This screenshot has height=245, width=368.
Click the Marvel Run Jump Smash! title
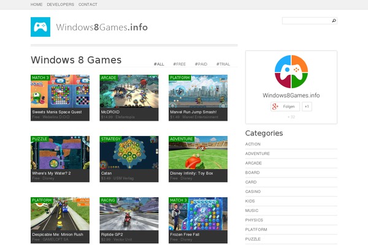pos(193,112)
